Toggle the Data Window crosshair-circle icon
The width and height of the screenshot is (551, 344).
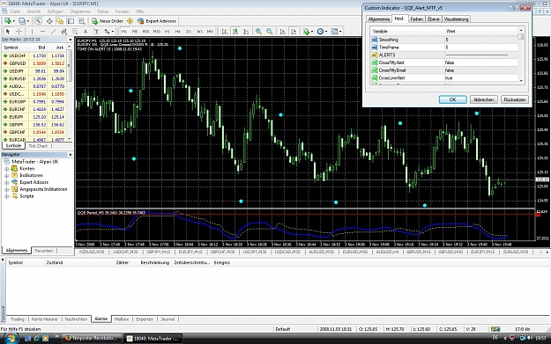click(49, 21)
